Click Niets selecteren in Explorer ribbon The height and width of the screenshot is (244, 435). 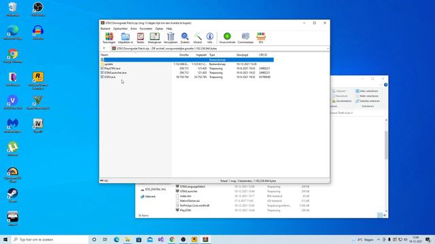pyautogui.click(x=367, y=96)
